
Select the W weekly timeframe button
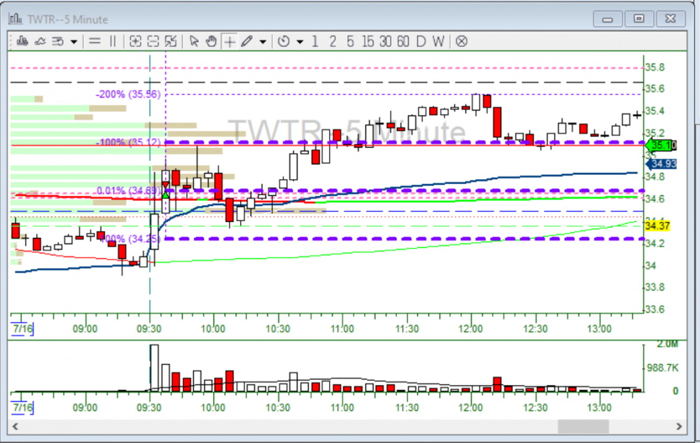pos(437,41)
